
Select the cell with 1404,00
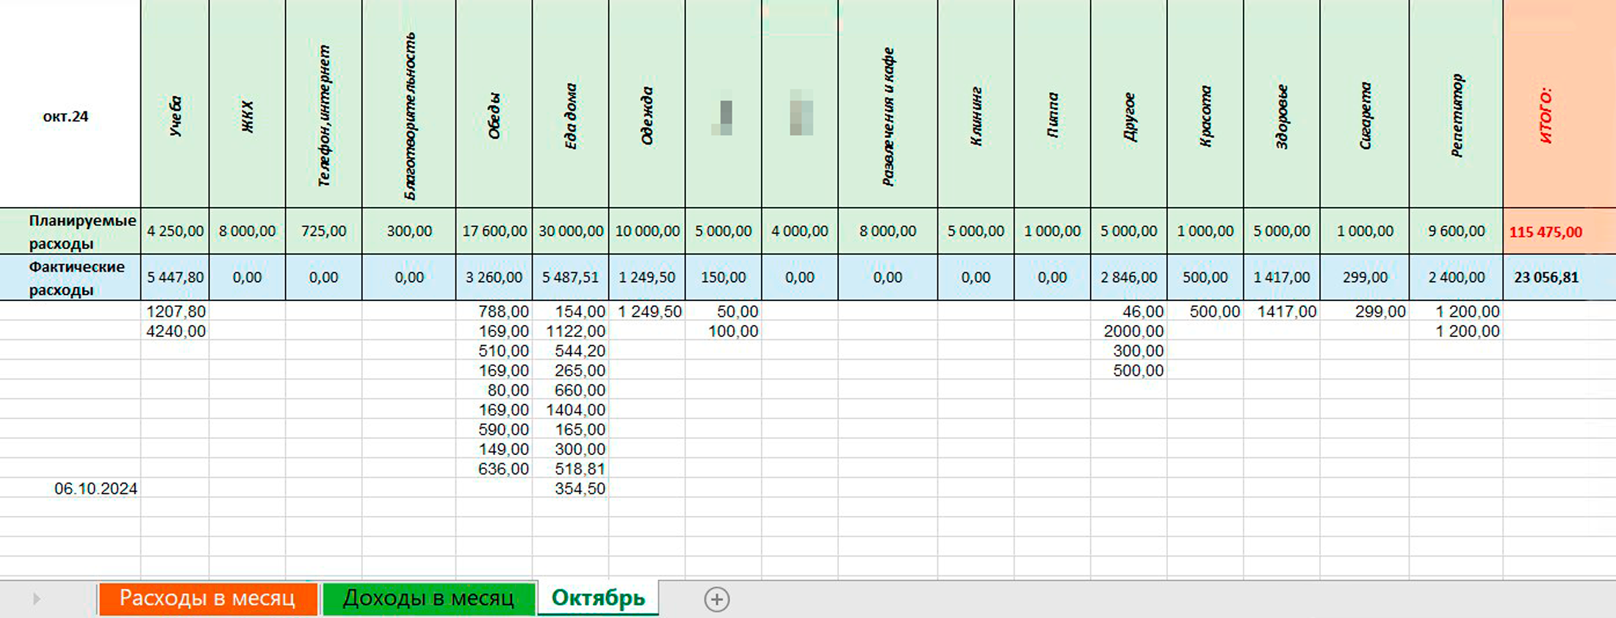(x=570, y=410)
